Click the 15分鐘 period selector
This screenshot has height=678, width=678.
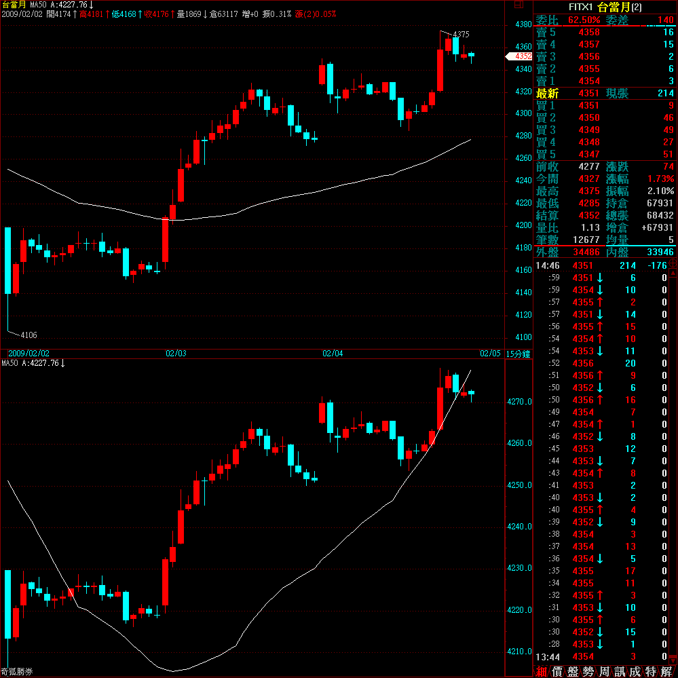tap(519, 354)
